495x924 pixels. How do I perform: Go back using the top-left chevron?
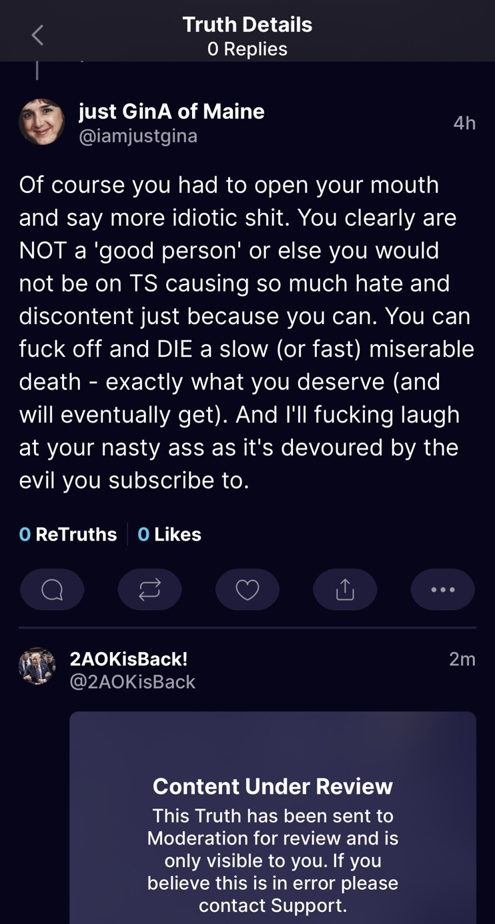37,35
